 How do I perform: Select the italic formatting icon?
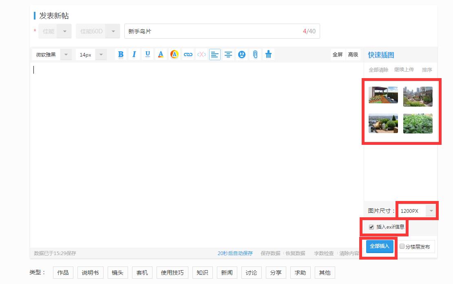click(134, 54)
